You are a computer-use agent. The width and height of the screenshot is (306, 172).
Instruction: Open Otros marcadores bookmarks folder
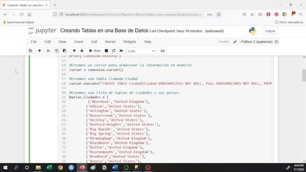click(289, 22)
